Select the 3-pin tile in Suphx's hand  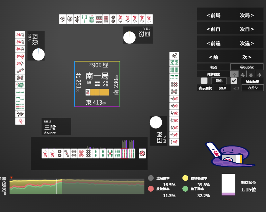[x=67, y=154]
